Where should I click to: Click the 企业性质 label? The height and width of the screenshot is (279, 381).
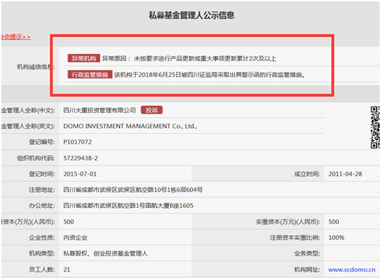pos(42,237)
